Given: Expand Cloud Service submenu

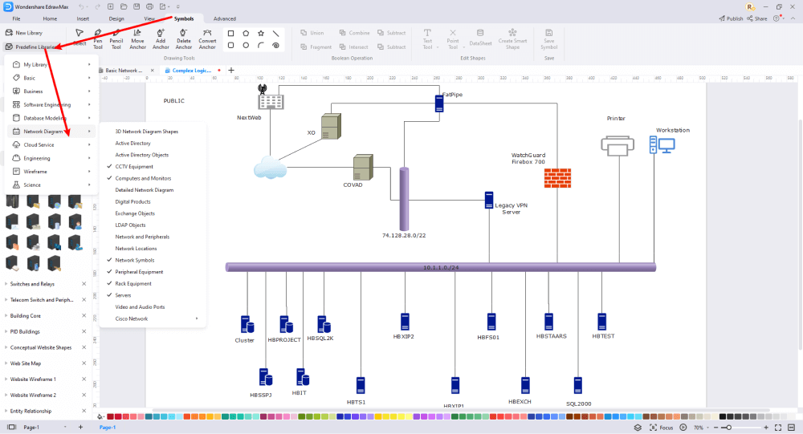Looking at the screenshot, I should coord(51,145).
